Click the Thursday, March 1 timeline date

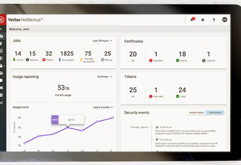[139, 127]
